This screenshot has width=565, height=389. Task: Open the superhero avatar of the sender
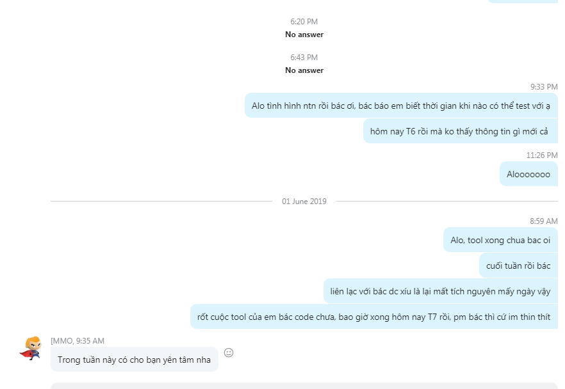click(30, 348)
